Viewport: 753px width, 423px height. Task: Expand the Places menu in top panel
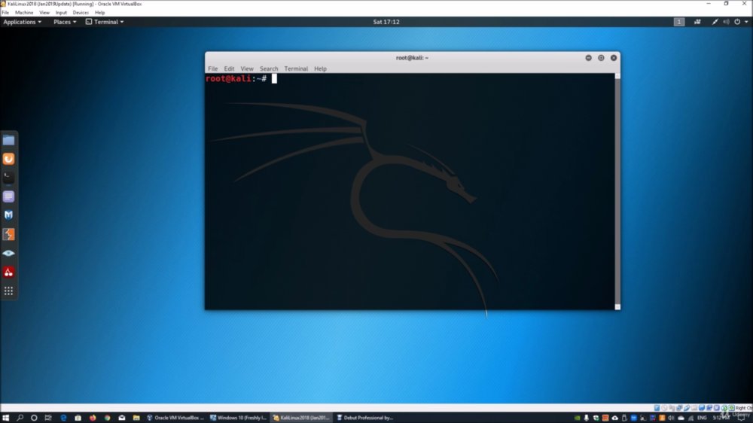click(64, 22)
